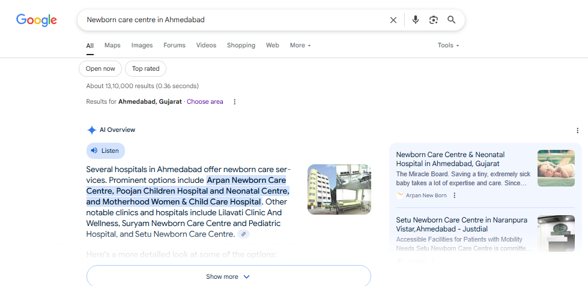This screenshot has width=588, height=286.
Task: Switch to the Web tab
Action: 273,46
